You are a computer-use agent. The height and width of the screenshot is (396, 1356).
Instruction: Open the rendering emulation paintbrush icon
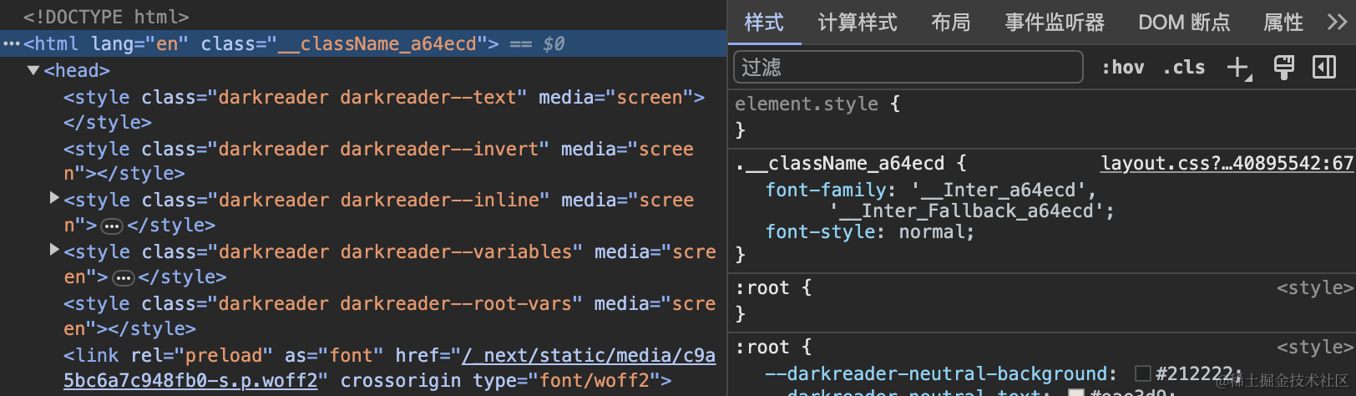1283,68
